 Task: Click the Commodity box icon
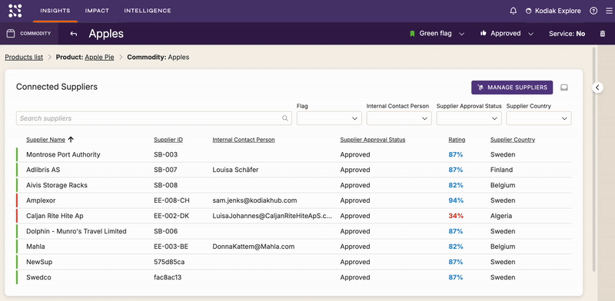pos(11,33)
